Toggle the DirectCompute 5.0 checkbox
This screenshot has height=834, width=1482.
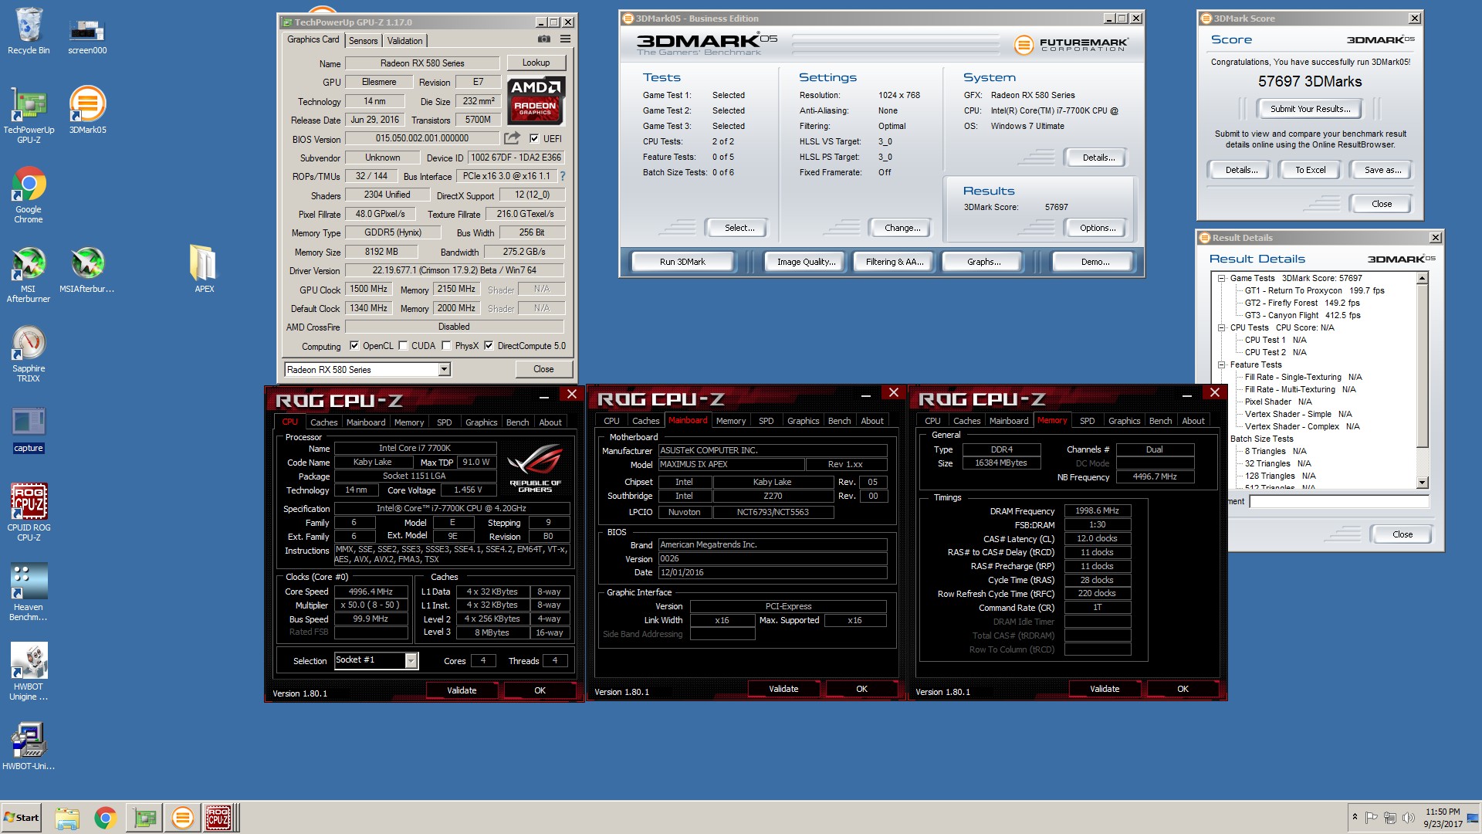point(489,346)
